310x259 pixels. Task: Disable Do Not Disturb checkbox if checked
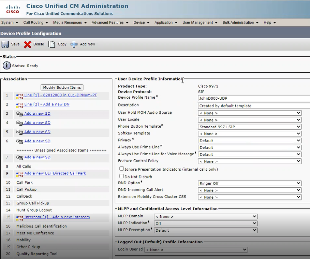click(121, 176)
